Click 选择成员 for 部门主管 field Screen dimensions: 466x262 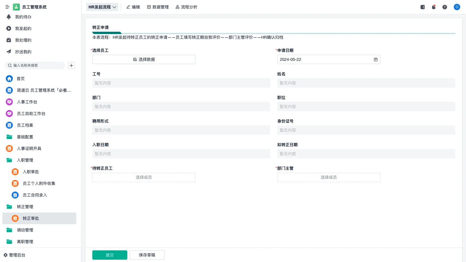[x=329, y=177]
